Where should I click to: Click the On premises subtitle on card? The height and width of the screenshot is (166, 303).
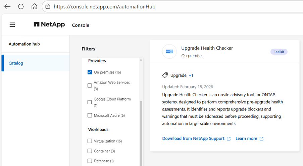tap(192, 56)
